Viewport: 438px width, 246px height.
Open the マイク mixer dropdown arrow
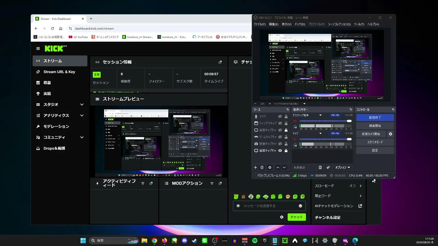click(321, 133)
